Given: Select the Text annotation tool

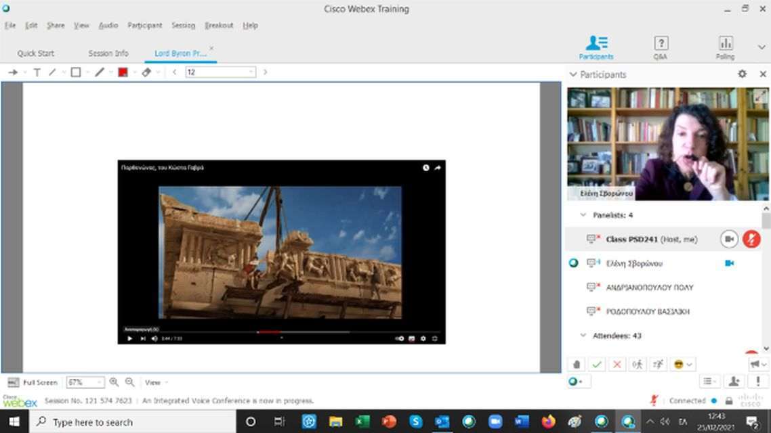Looking at the screenshot, I should tap(37, 72).
